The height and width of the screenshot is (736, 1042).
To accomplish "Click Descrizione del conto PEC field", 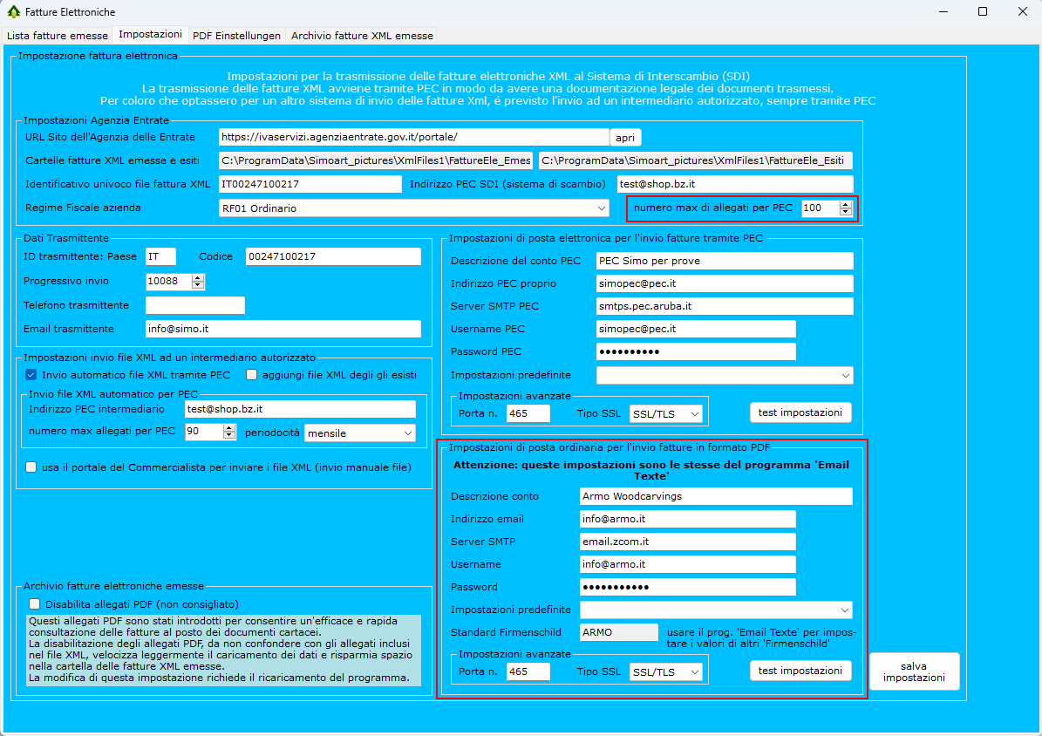I will point(725,261).
